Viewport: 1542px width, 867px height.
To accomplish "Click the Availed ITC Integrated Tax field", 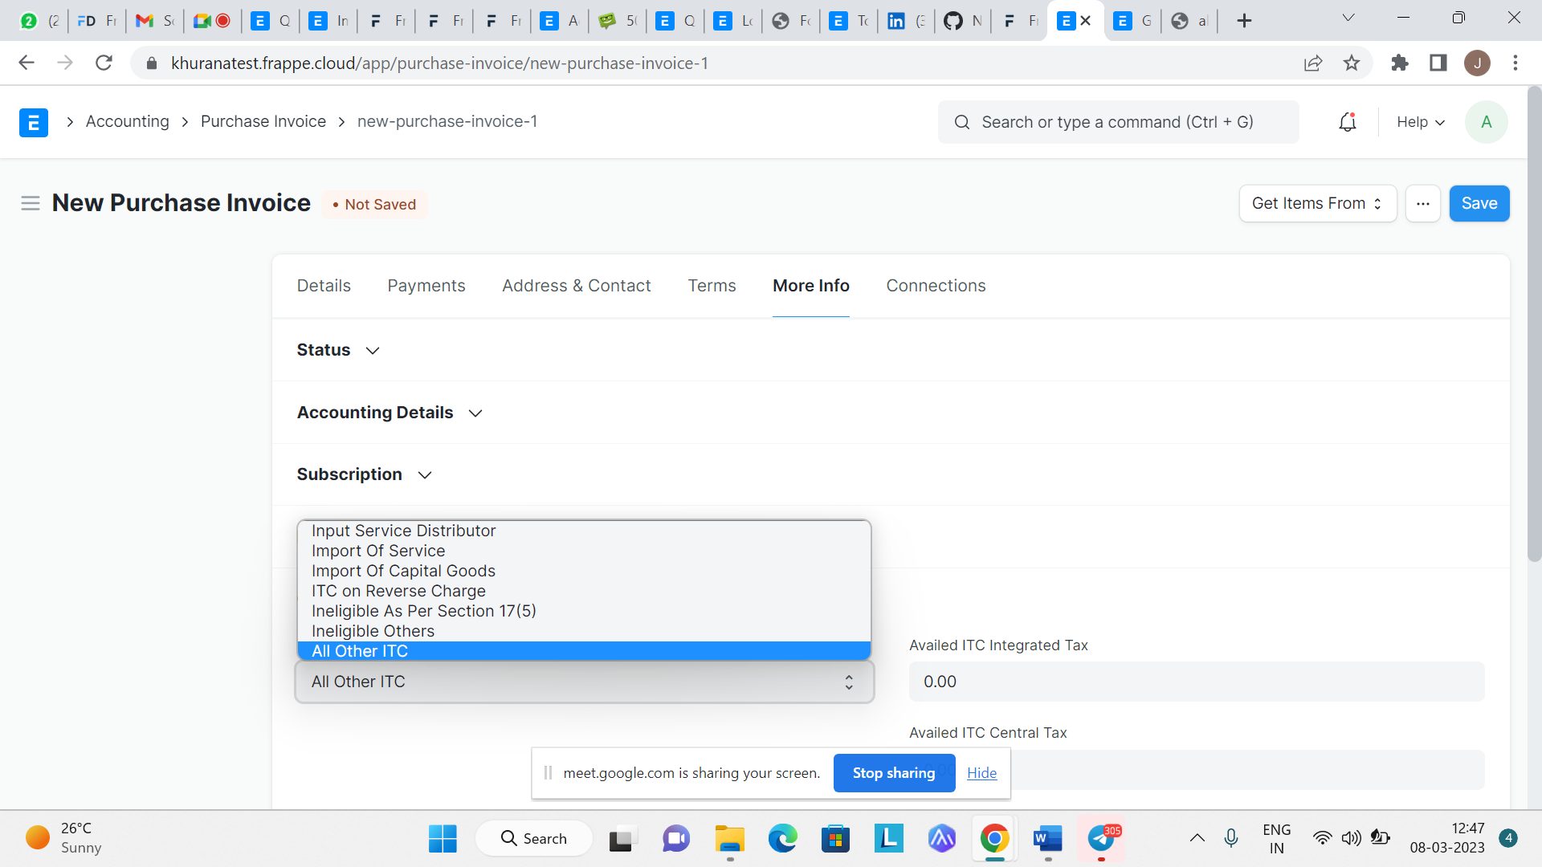I will tap(1196, 682).
